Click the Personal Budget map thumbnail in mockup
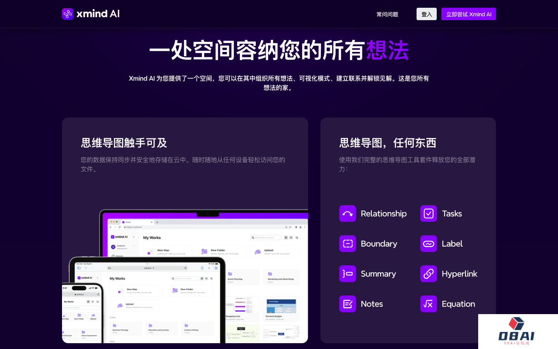Viewport: 558px width, 349px height. (x=281, y=309)
